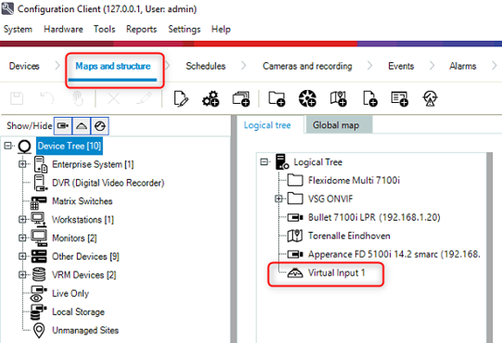
Task: Click the Add Map toolbar icon
Action: (339, 98)
